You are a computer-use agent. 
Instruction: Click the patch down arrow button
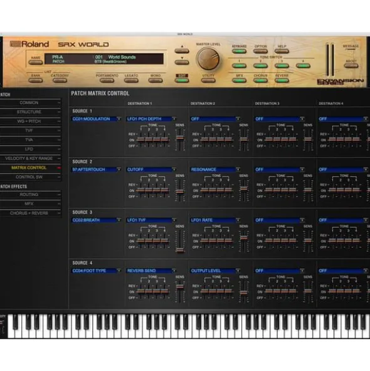pyautogui.click(x=182, y=63)
